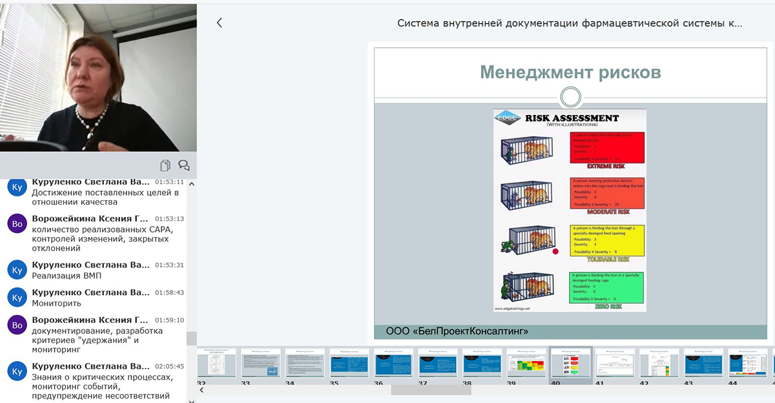Click sender name on 'Реализация ВМП' message
This screenshot has width=775, height=403.
click(90, 265)
